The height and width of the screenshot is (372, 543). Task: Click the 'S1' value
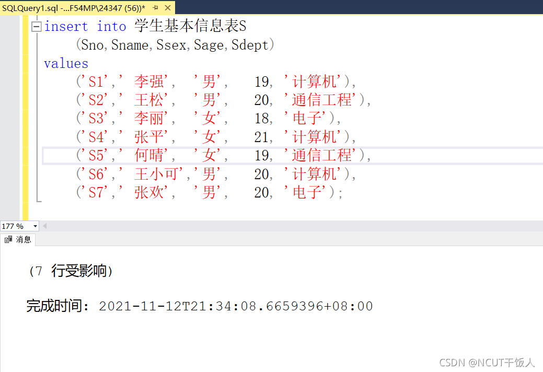96,82
